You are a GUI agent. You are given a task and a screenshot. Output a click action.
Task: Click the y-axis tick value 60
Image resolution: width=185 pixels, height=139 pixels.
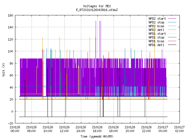pyautogui.click(x=12, y=75)
